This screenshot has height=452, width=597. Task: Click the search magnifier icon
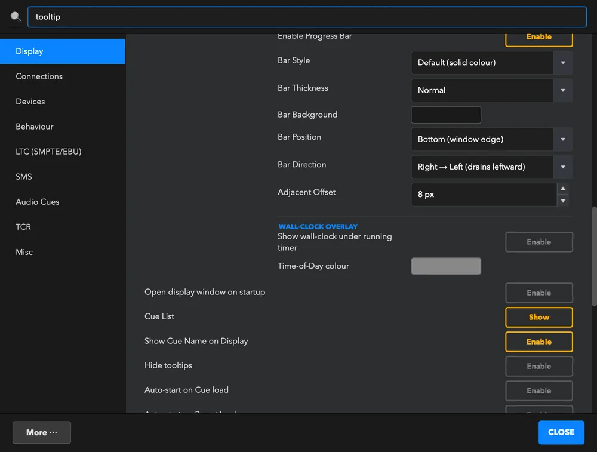tap(16, 17)
